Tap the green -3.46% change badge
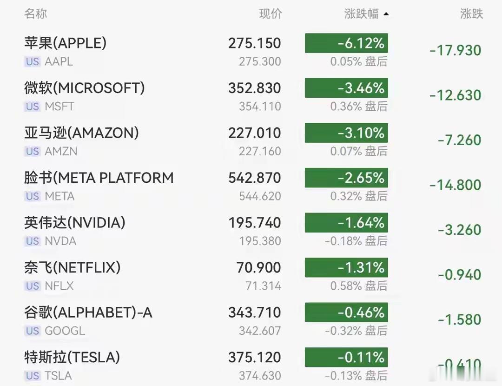The image size is (502, 386). (346, 88)
